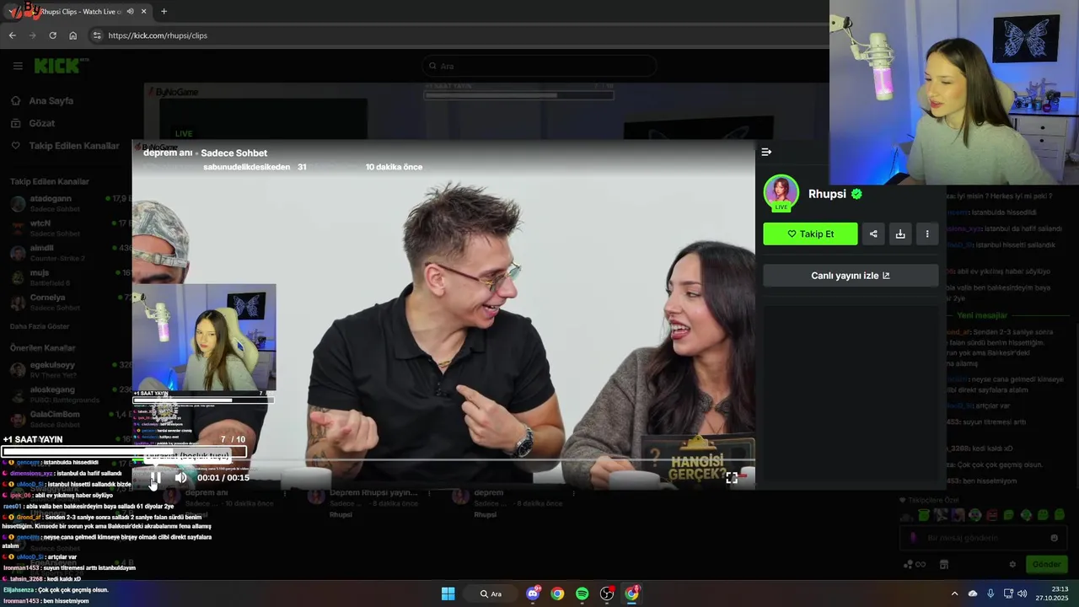The width and height of the screenshot is (1079, 607).
Task: Open GalaCimBom recommended channel
Action: click(69, 419)
